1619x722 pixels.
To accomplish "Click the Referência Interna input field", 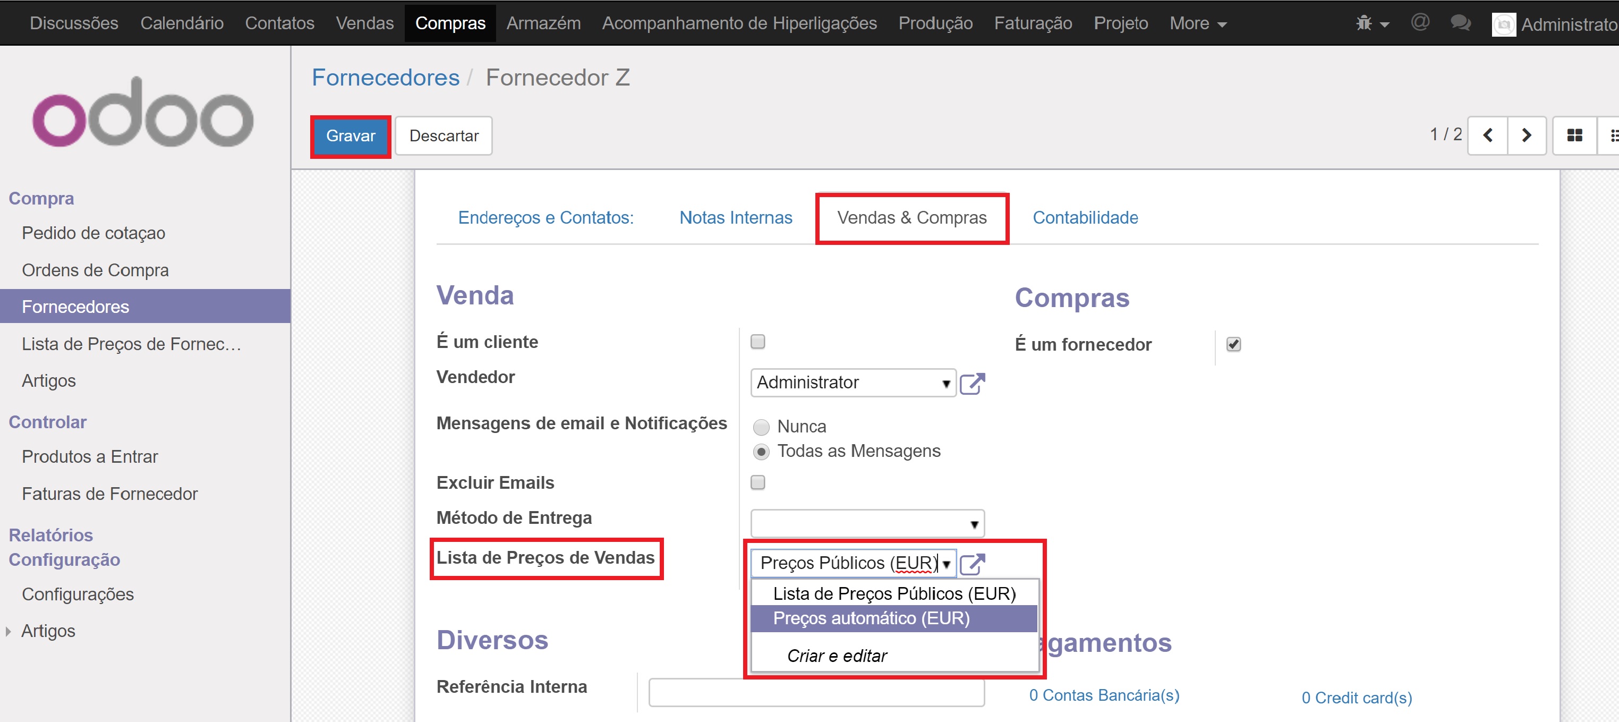I will coord(816,692).
